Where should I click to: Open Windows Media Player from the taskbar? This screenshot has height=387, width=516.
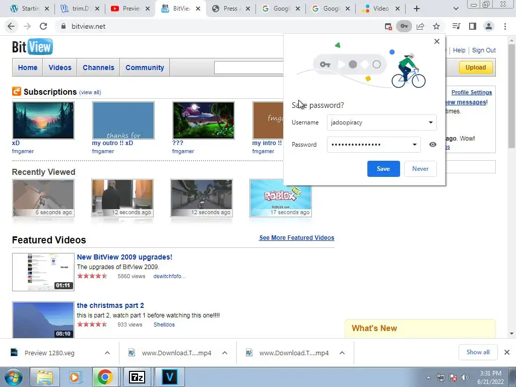[x=75, y=377]
